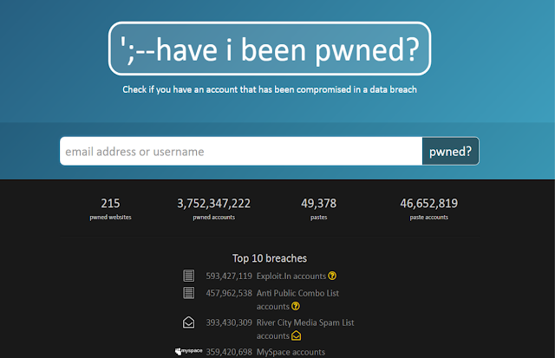Screen dimensions: 555x358
Task: Click the 393,430,309 count
Action: pyautogui.click(x=229, y=322)
